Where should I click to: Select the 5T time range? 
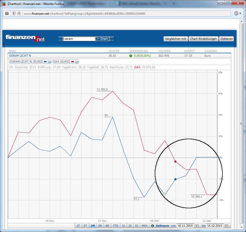pyautogui.click(x=85, y=226)
